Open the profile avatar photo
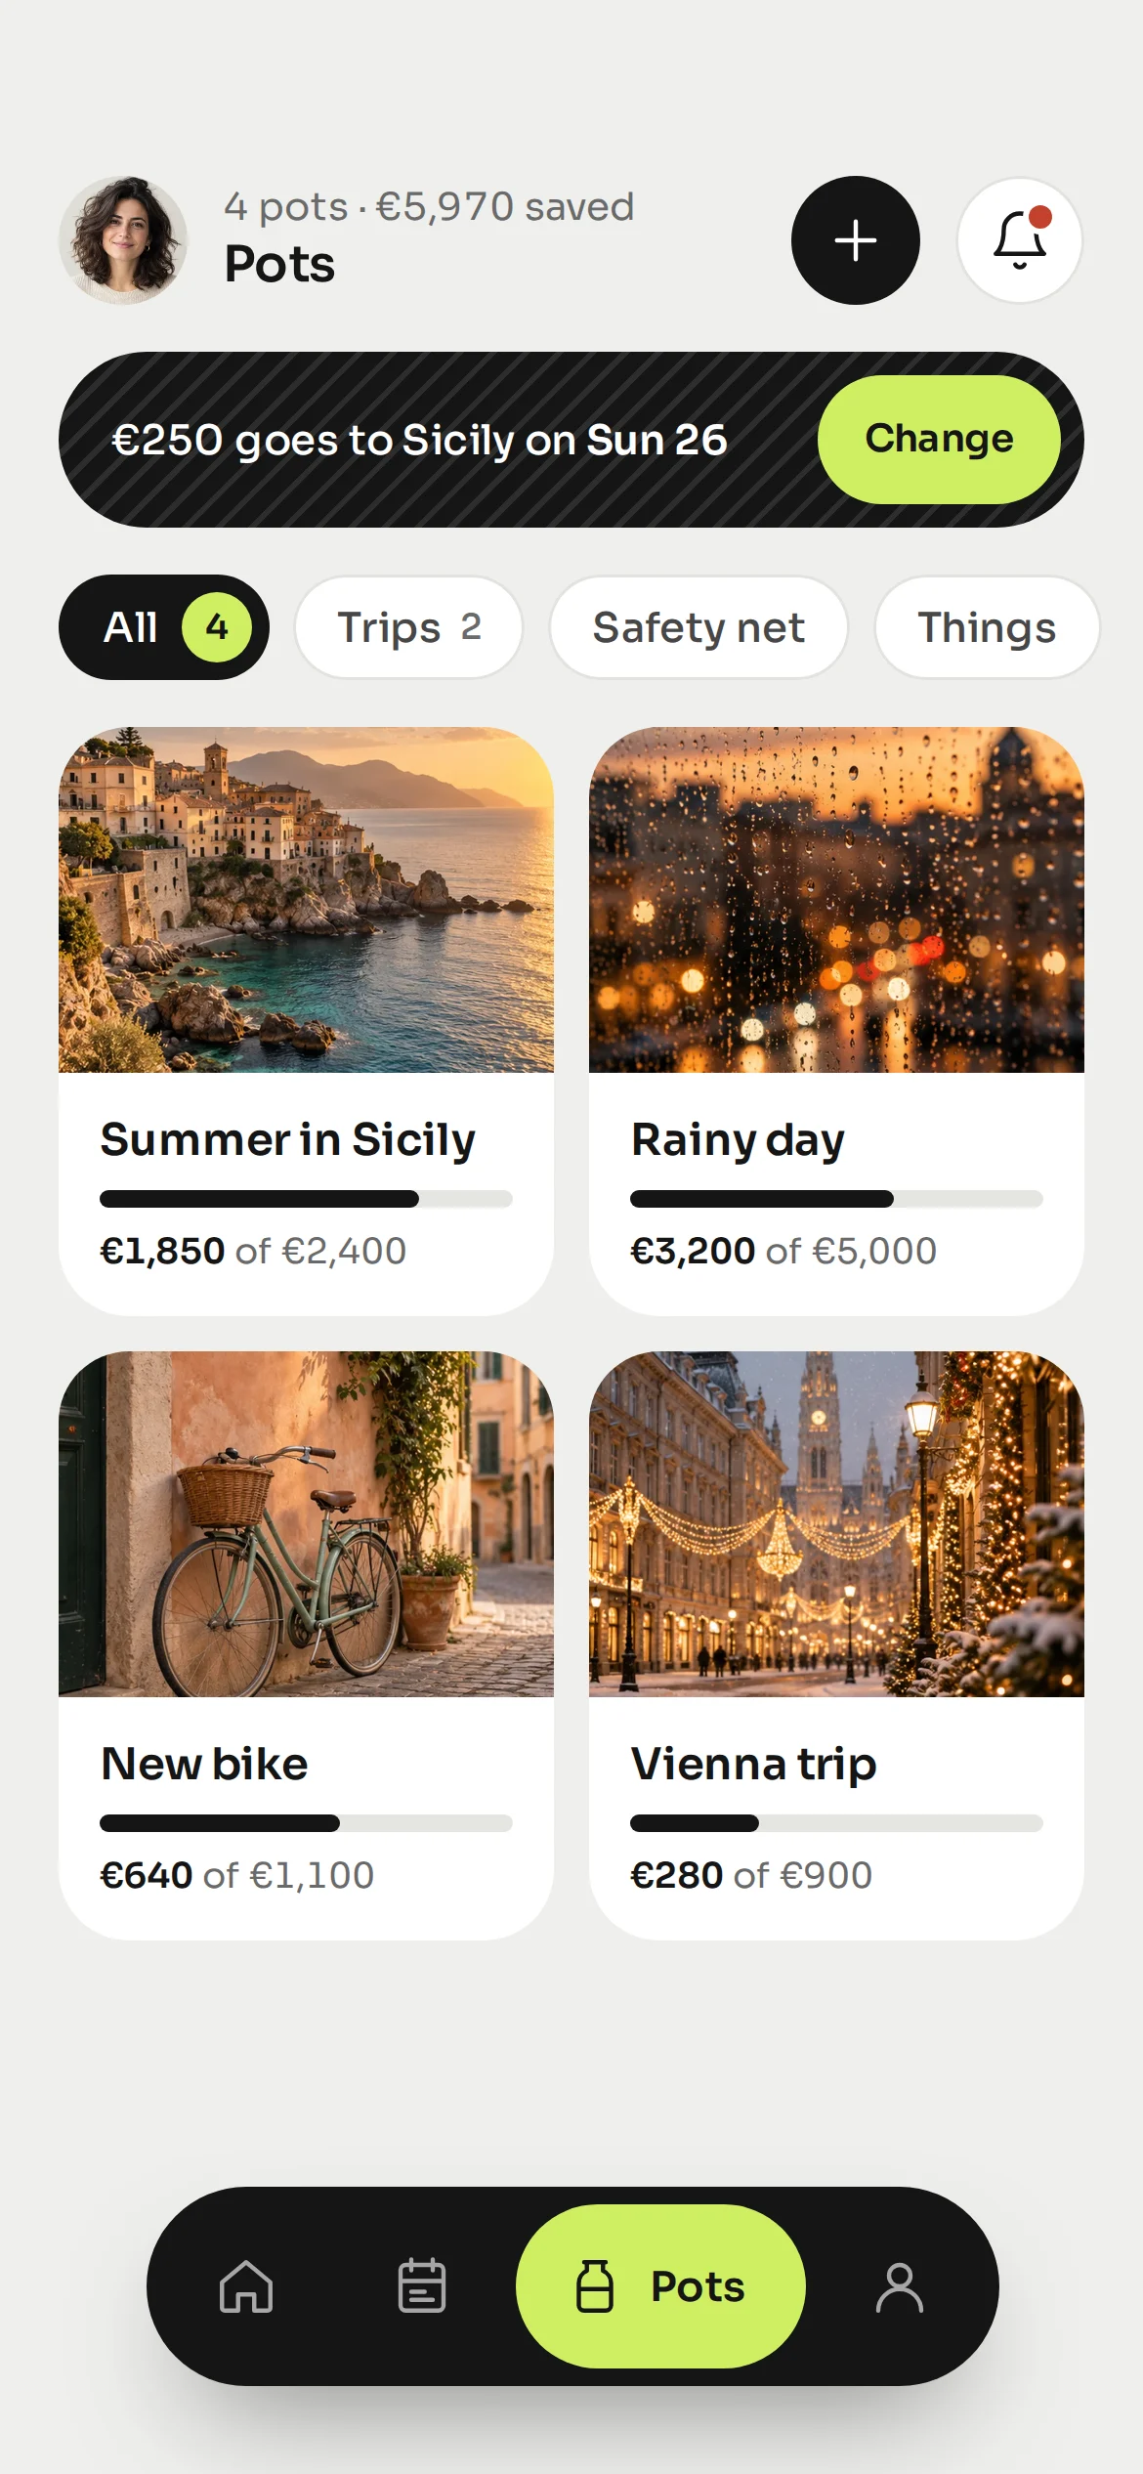The image size is (1143, 2474). 123,240
